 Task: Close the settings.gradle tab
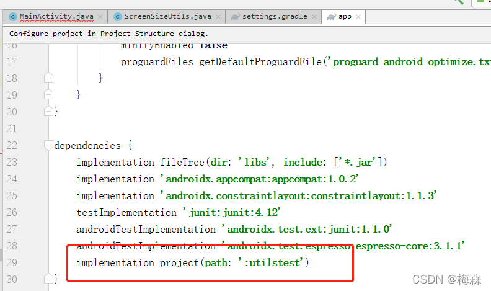coord(314,17)
